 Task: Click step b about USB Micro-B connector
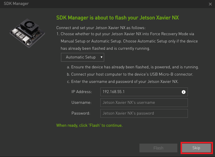tap(130, 74)
